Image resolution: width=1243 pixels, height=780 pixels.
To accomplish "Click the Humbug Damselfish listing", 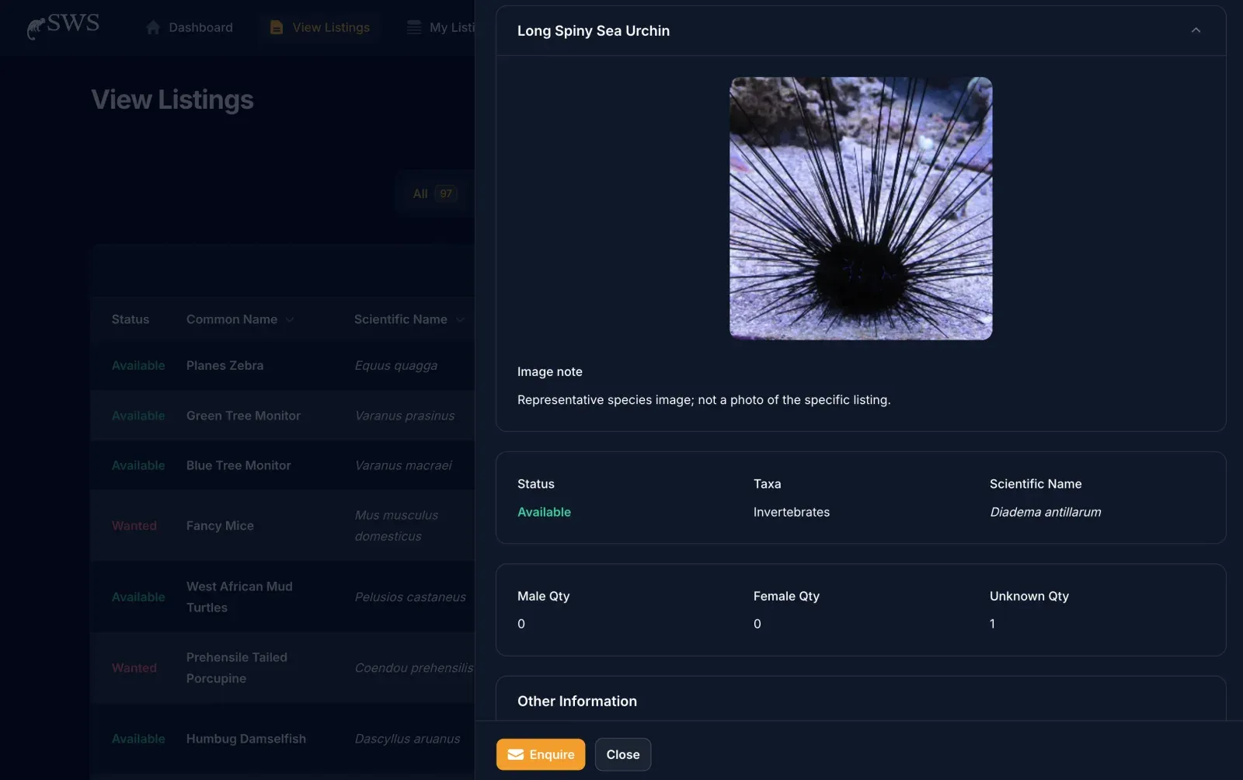I will pyautogui.click(x=246, y=739).
